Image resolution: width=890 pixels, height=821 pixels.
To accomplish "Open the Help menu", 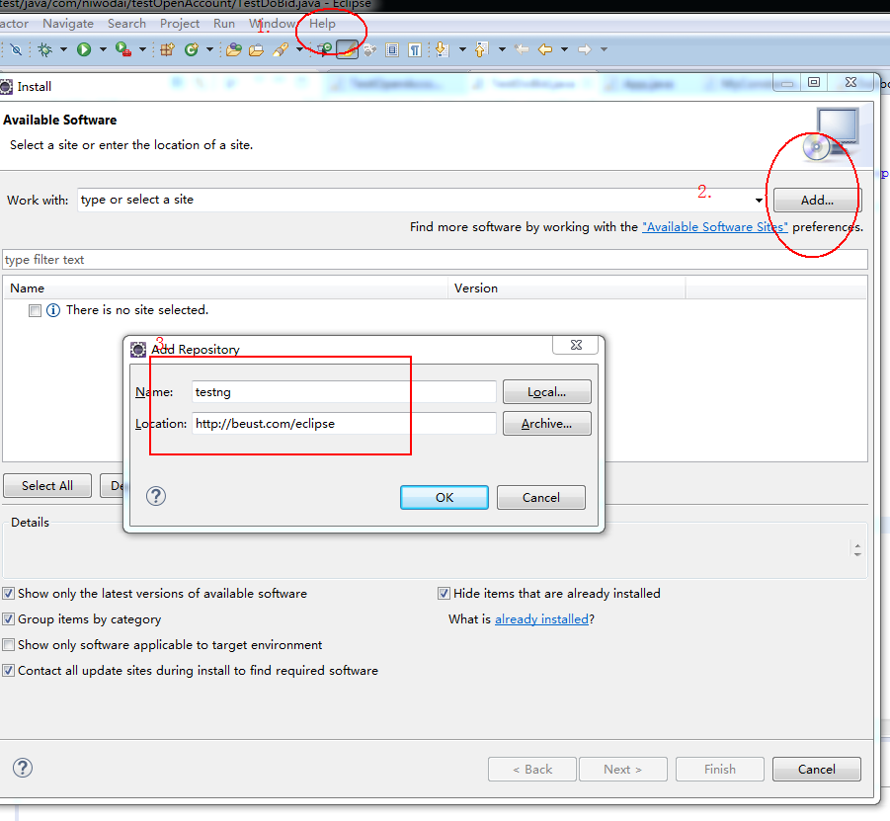I will (x=322, y=24).
